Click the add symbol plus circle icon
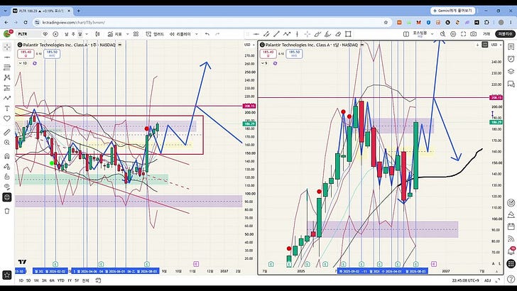The width and height of the screenshot is (517, 291). pyautogui.click(x=55, y=34)
